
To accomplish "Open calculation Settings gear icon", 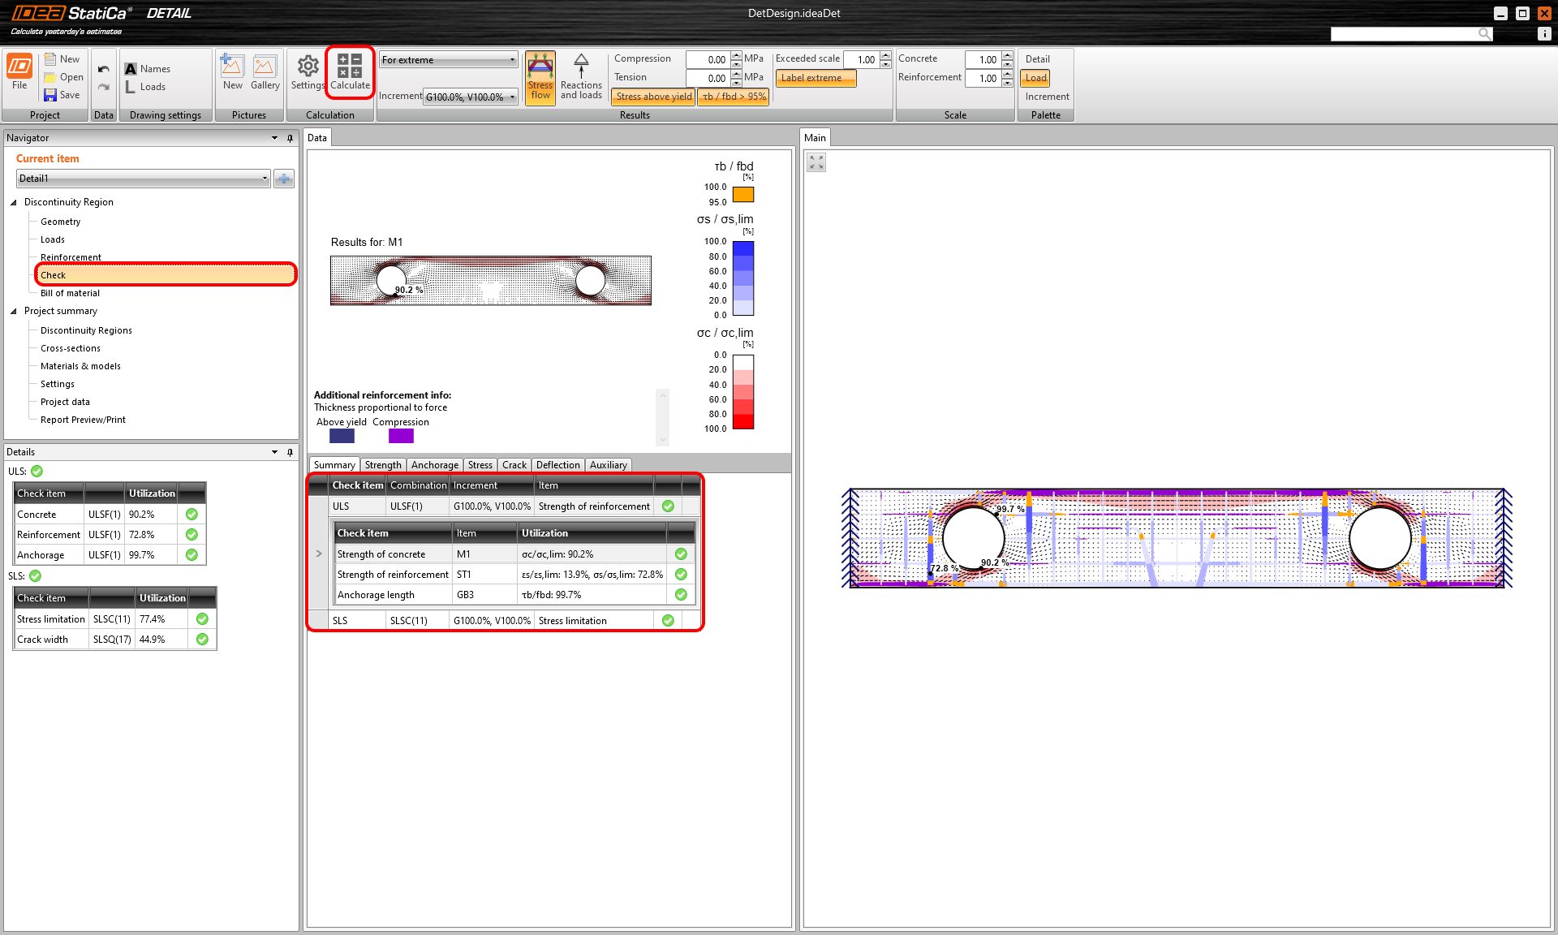I will 308,67.
